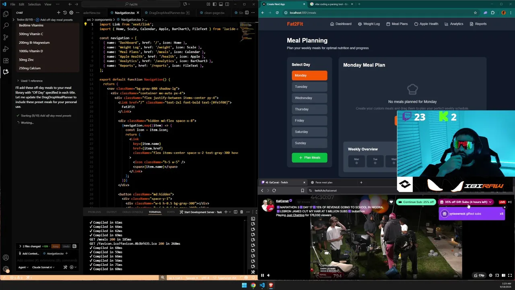Image resolution: width=515 pixels, height=290 pixels.
Task: Start a new chat with plus icon
Action: point(58,12)
